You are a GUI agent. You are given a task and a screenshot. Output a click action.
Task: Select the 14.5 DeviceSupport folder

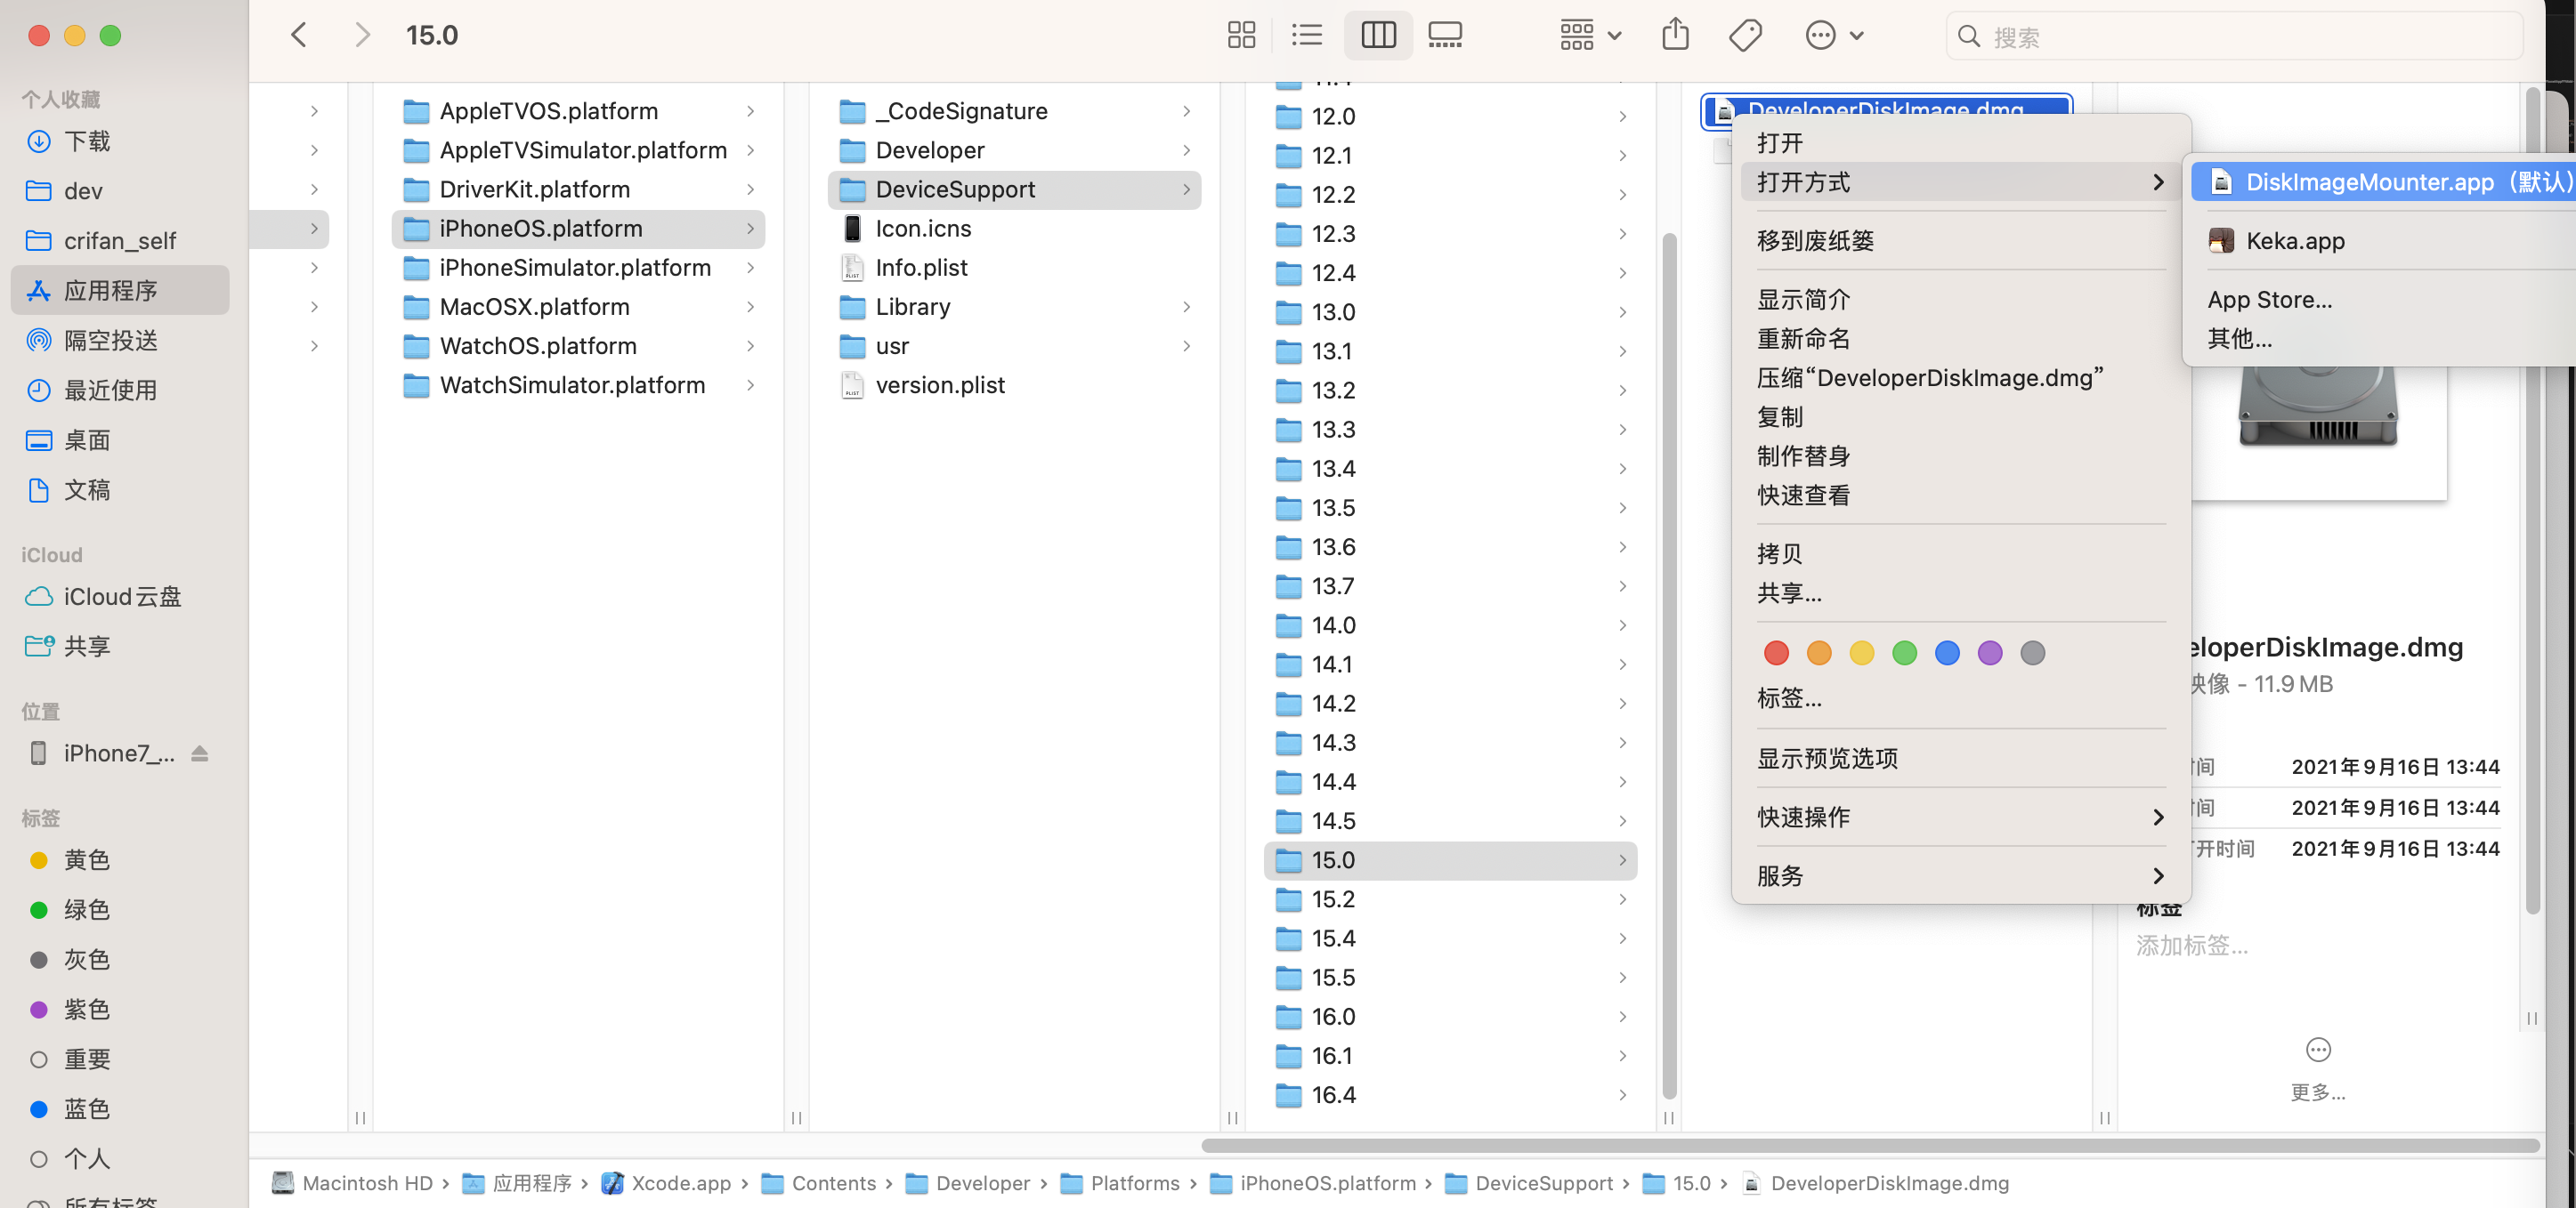coord(1450,821)
